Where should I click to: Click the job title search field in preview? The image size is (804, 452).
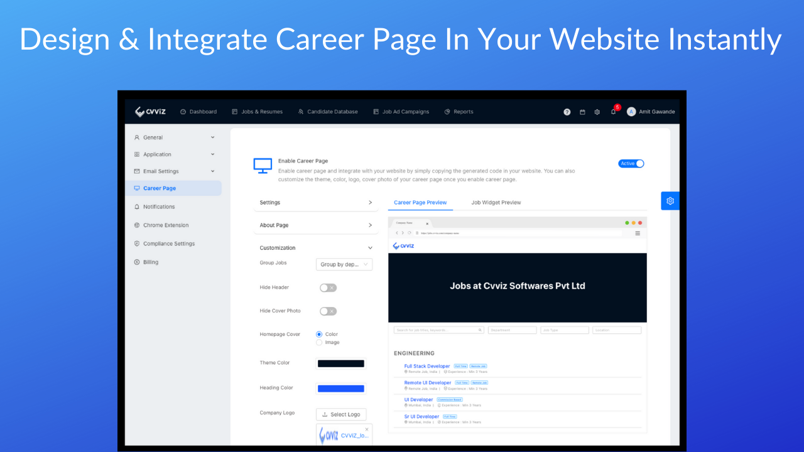(x=439, y=330)
